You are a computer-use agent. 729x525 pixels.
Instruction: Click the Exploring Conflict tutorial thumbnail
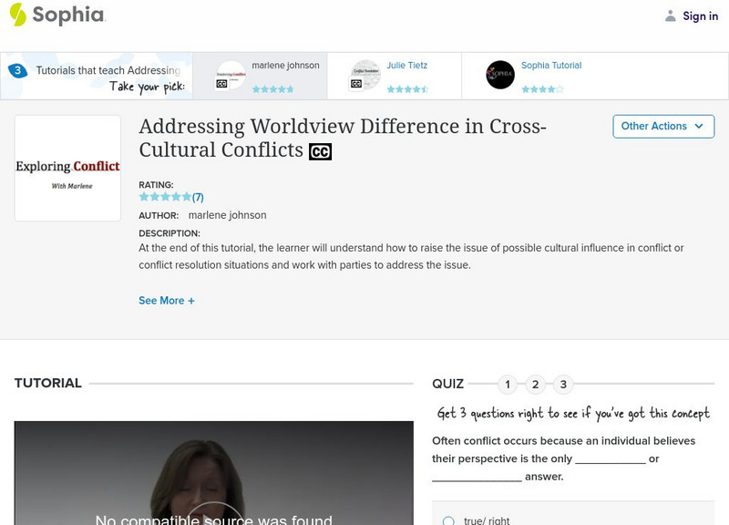(67, 167)
